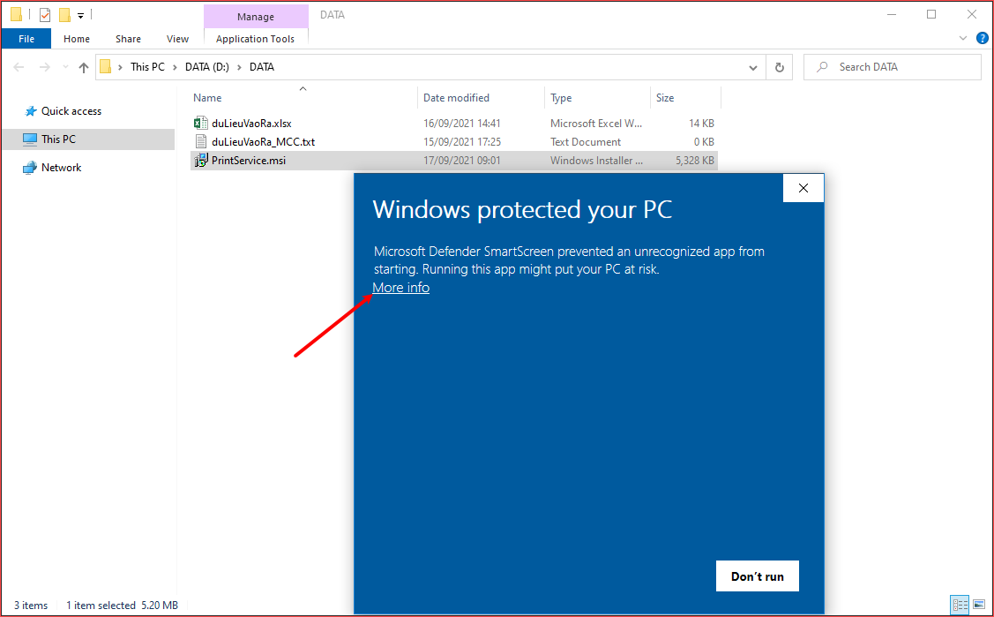
Task: Click the installer icon of PrintService.msi
Action: point(200,161)
